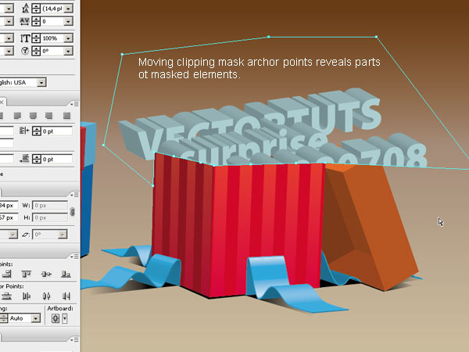Close the panel tab with the x
The width and height of the screenshot is (469, 352).
pos(2,102)
